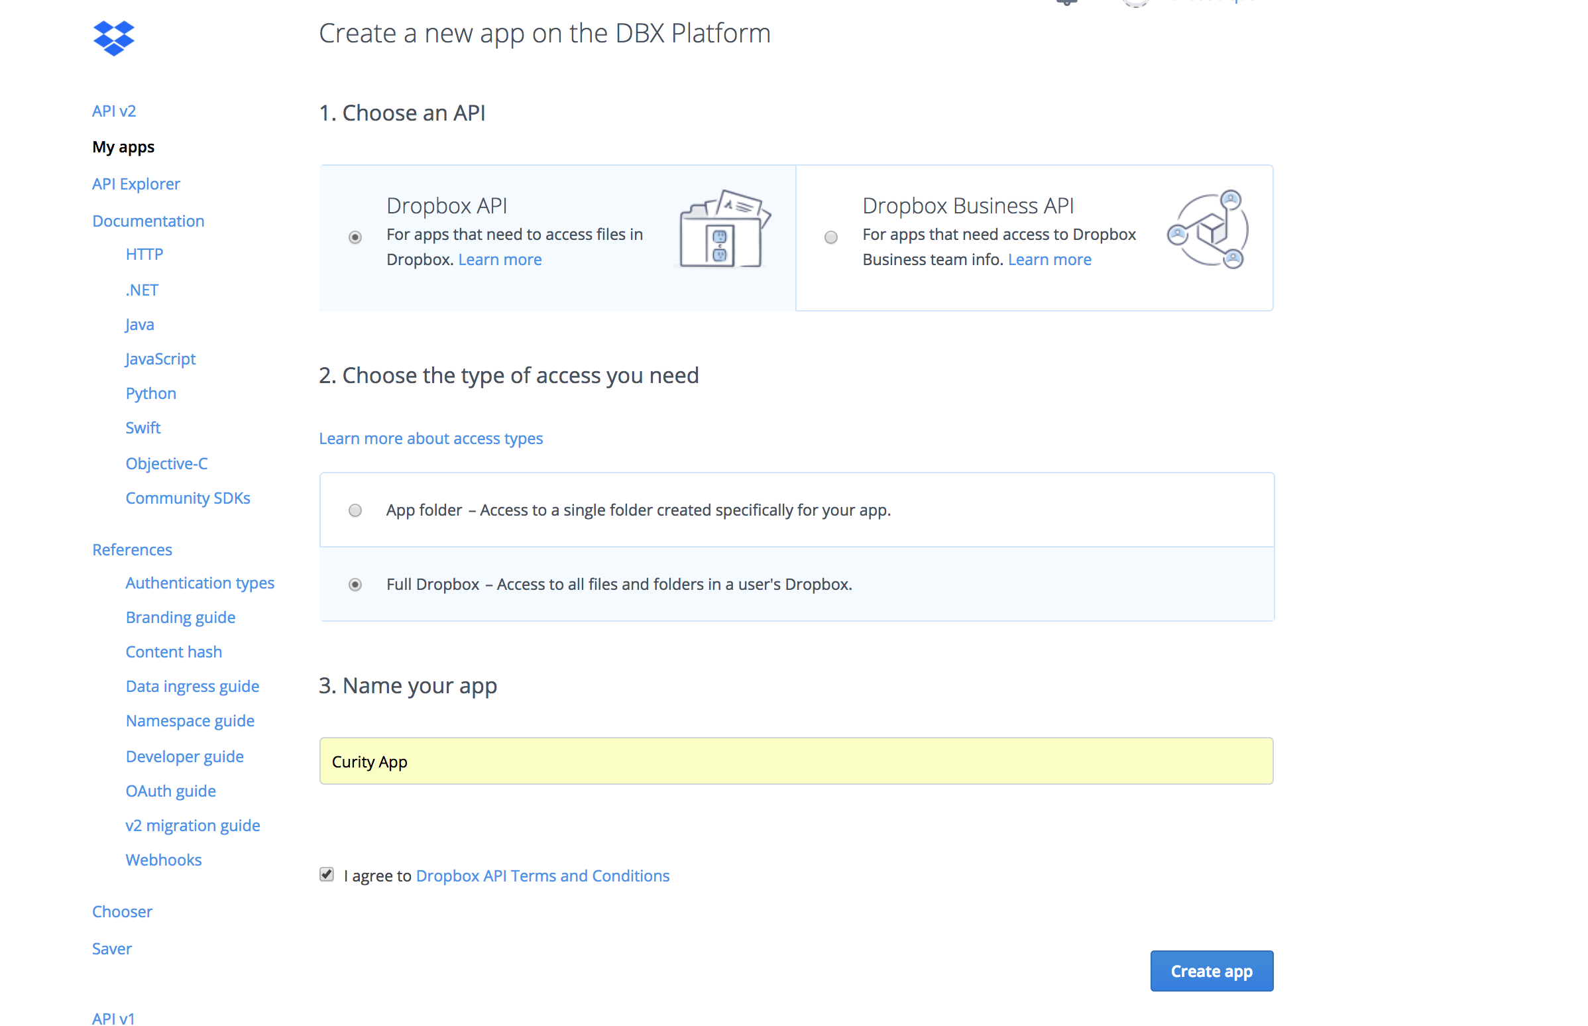Viewport: 1588px width, 1026px height.
Task: Click the App folder access icon
Action: pos(355,510)
